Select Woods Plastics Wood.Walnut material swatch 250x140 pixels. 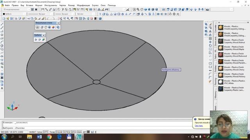pyautogui.click(x=221, y=41)
